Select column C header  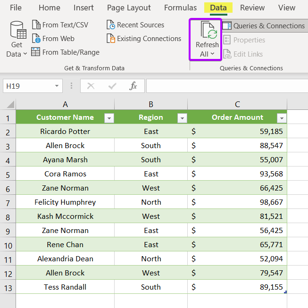pos(237,104)
